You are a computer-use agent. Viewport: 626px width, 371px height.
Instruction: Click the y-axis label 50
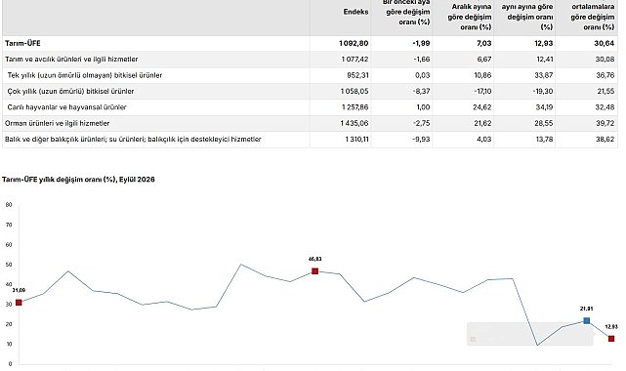[9, 265]
